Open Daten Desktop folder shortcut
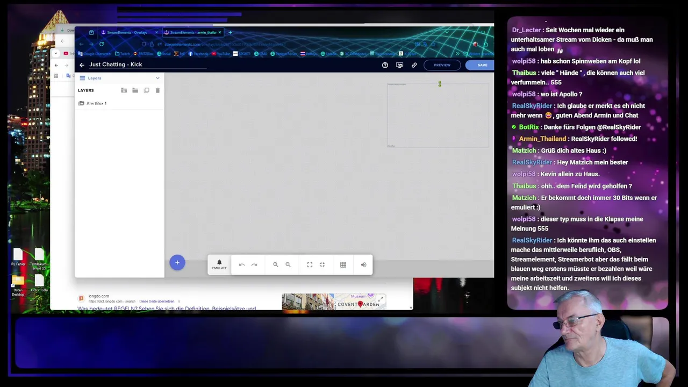 tap(18, 286)
